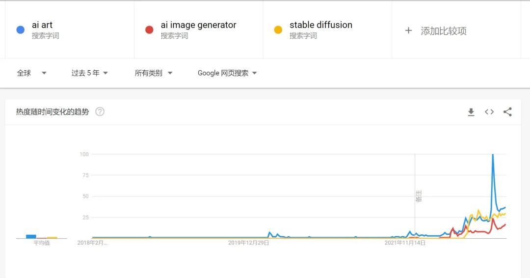Click the plus icon to add comparison
Image resolution: width=530 pixels, height=278 pixels.
[408, 30]
